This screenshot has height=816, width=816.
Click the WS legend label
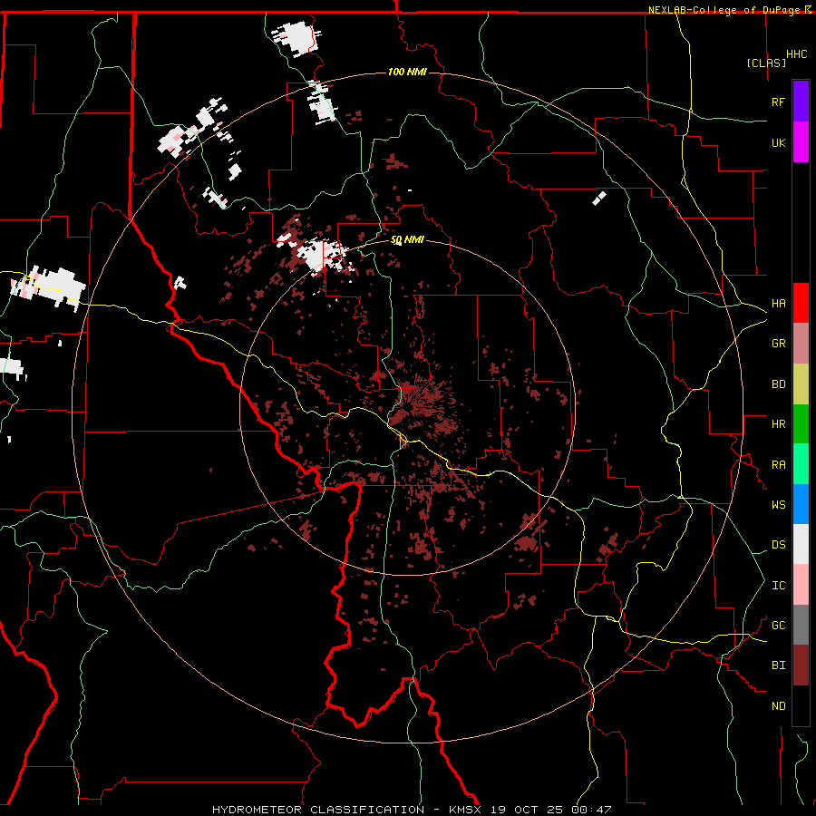pos(778,504)
